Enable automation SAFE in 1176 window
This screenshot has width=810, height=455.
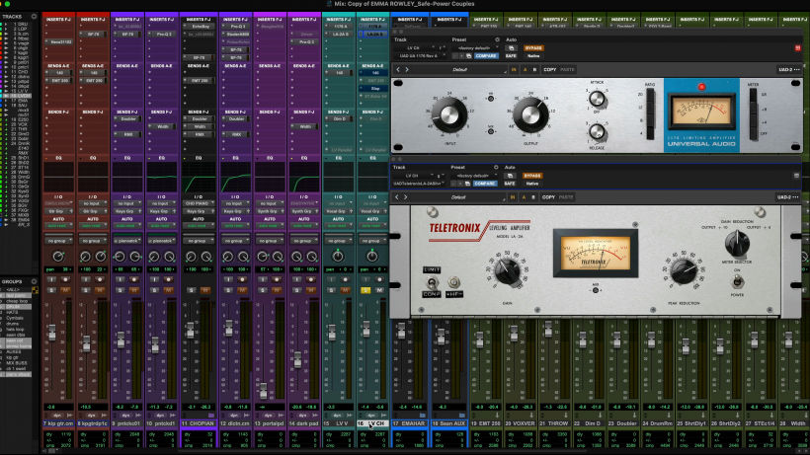(511, 55)
